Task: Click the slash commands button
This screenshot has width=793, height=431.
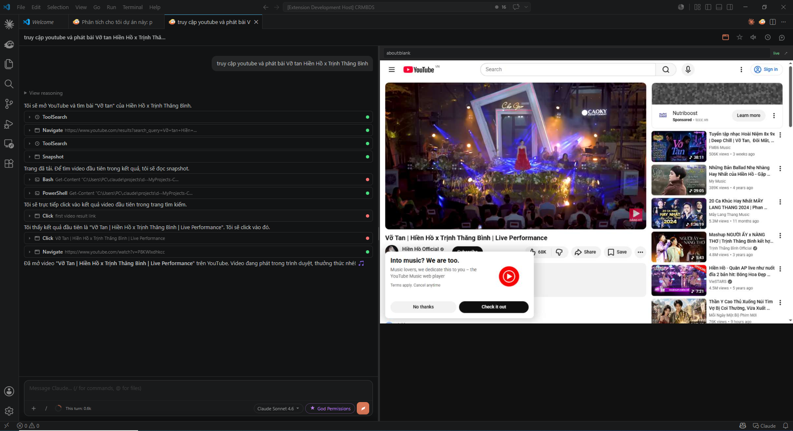Action: coord(46,408)
